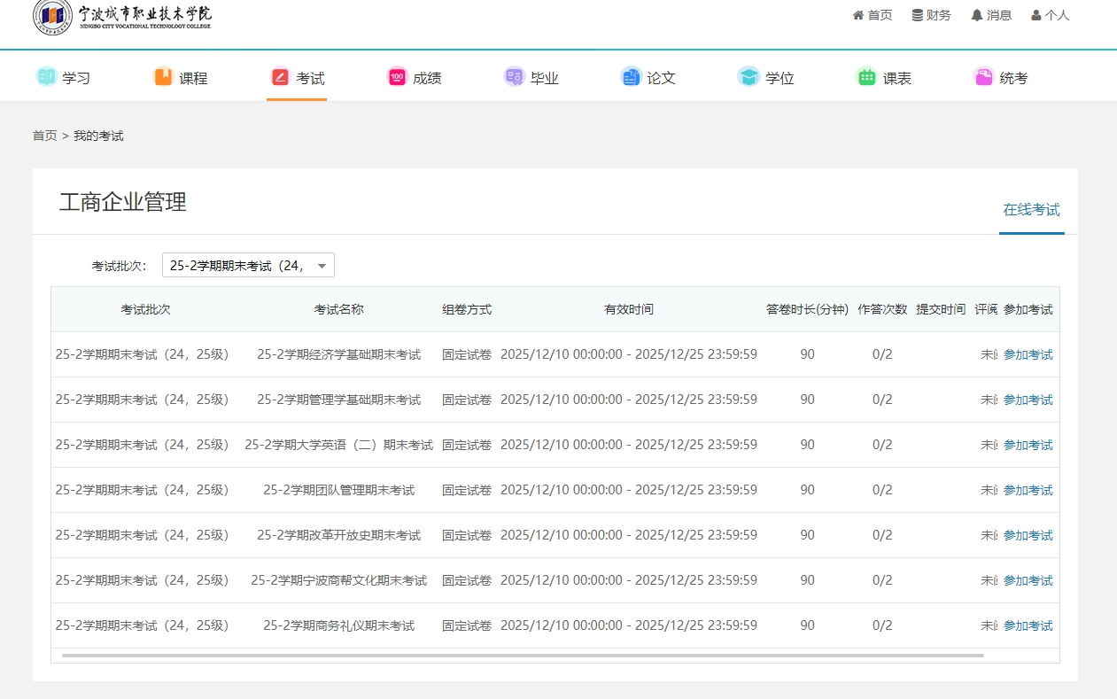Select the 考试 navigation tab
Image resolution: width=1117 pixels, height=699 pixels.
297,78
